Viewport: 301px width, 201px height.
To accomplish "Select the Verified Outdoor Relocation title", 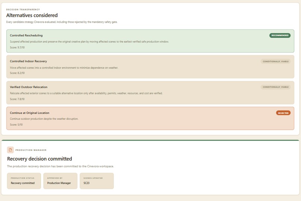I will pos(29,87).
